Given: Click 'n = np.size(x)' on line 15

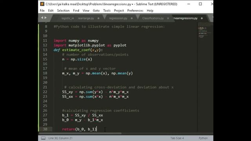Looking at the screenshot, I should click(x=77, y=59).
